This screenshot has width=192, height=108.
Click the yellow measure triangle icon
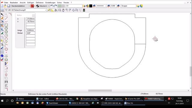pos(52,10)
